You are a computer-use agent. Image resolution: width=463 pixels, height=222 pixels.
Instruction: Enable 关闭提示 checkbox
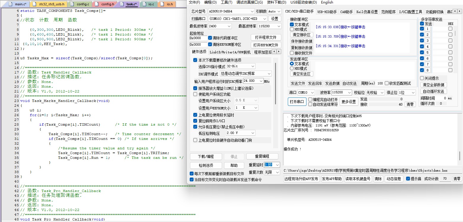422,78
